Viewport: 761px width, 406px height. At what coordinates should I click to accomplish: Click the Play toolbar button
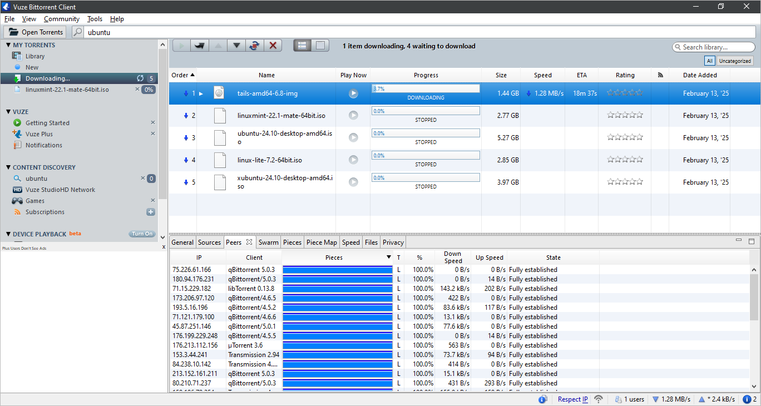181,46
